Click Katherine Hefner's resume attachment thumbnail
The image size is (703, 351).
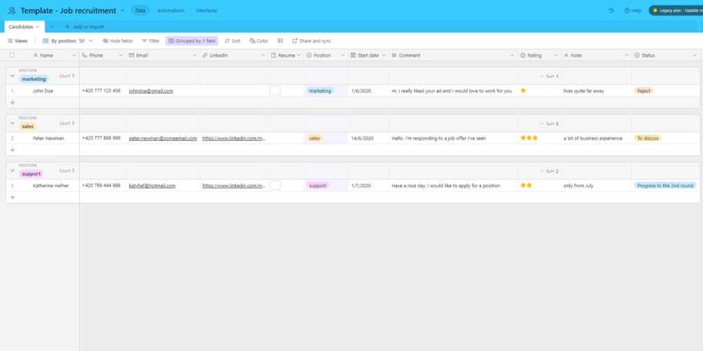275,185
